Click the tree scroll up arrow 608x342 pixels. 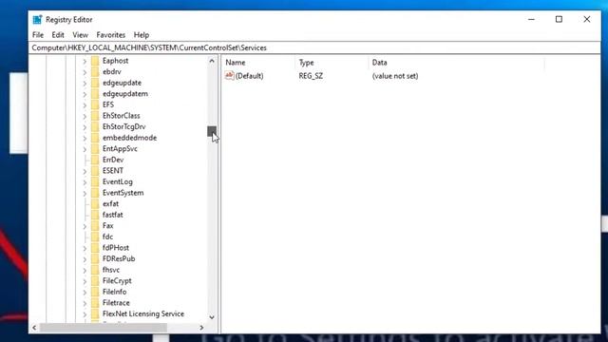(212, 61)
